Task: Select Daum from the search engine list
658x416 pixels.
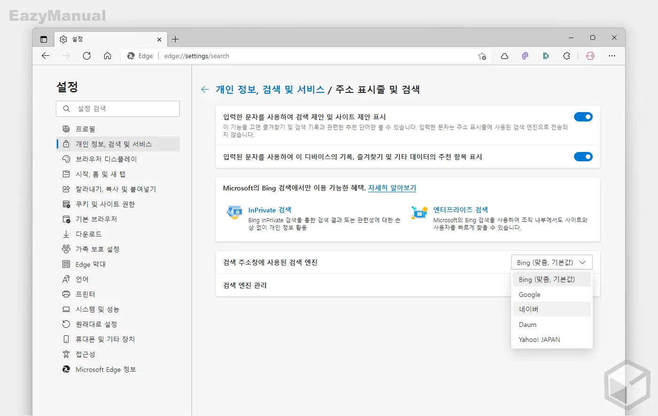Action: [551, 325]
